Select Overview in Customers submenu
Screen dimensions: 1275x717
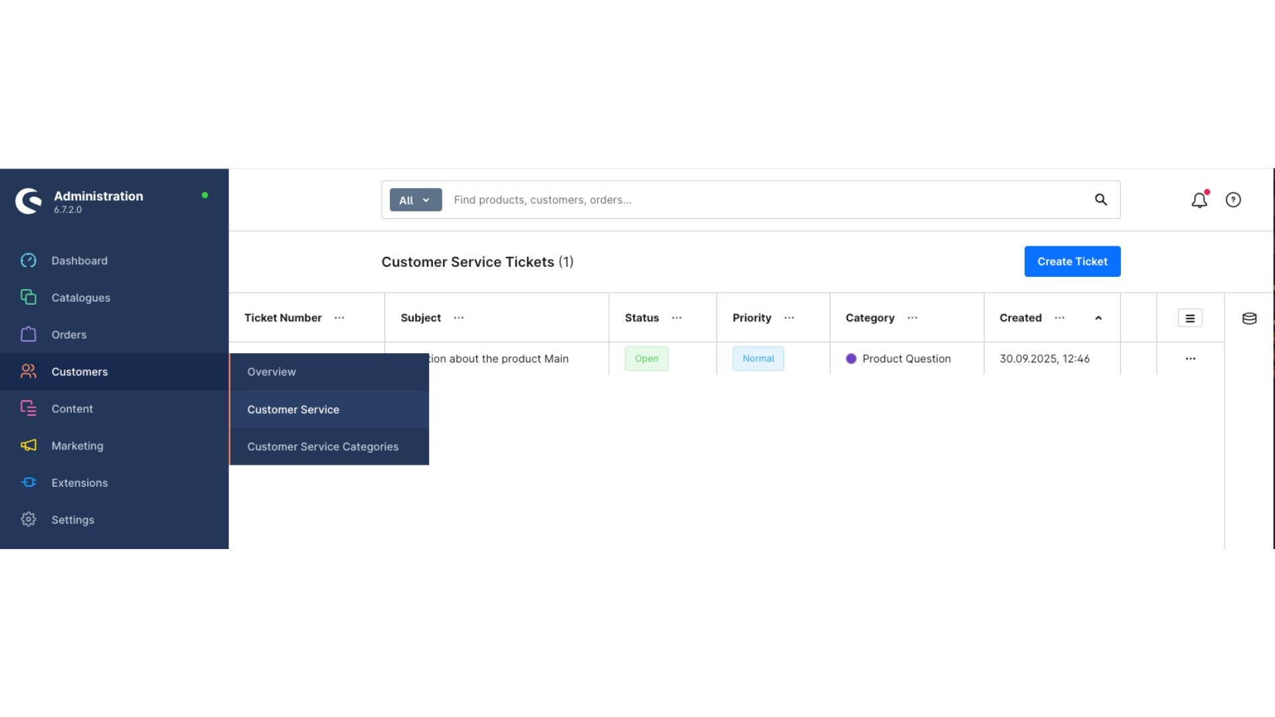point(272,372)
